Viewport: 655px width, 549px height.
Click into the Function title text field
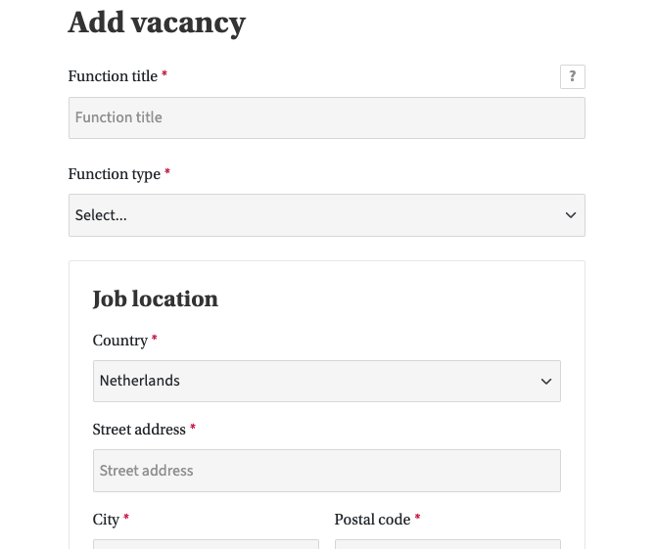click(326, 117)
